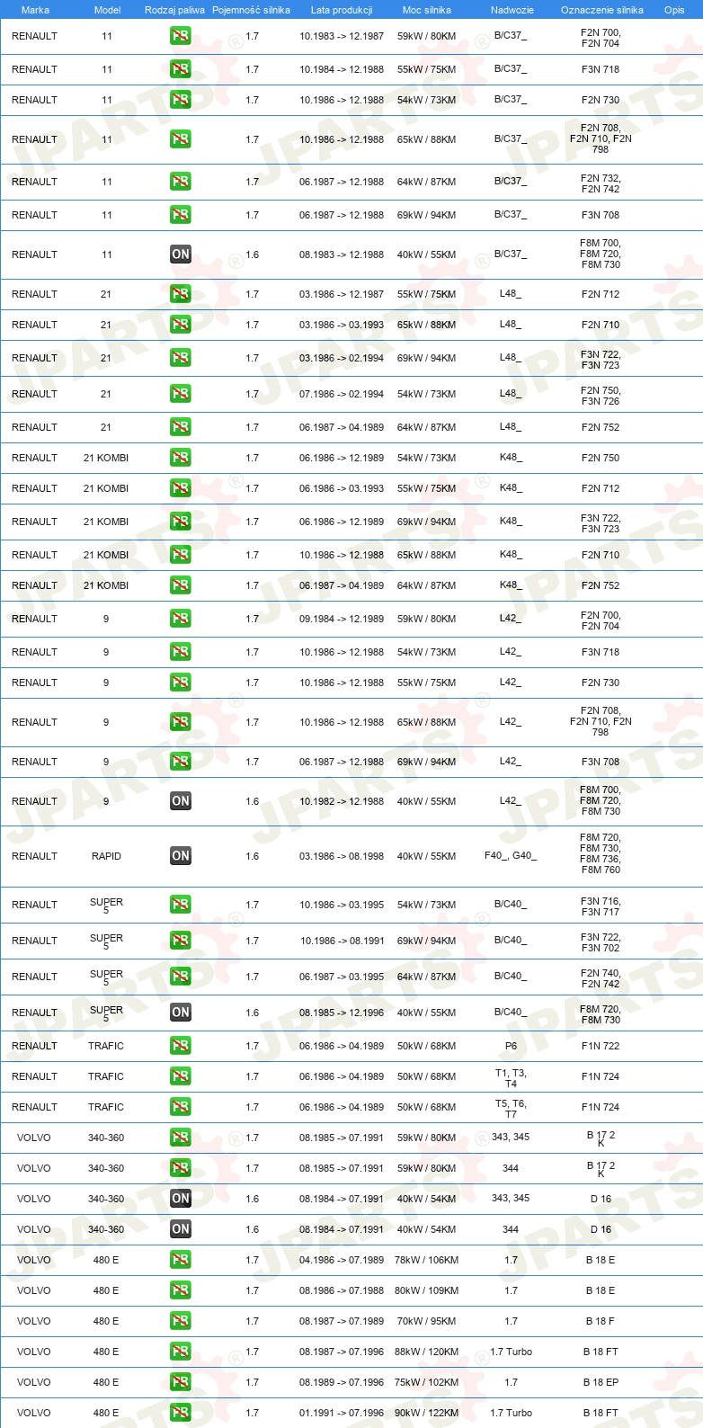Screen dimensions: 703x1428
Task: Select the B 18 EP engine code cell
Action: pyautogui.click(x=601, y=1382)
